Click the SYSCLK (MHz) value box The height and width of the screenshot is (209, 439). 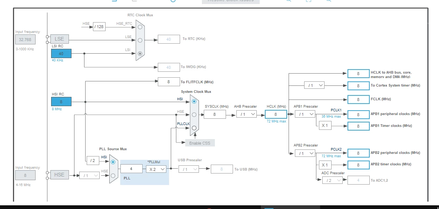click(x=215, y=114)
